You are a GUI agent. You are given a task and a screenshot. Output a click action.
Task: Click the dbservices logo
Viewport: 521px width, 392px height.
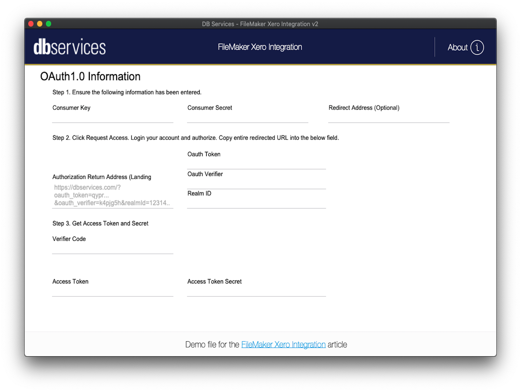click(x=70, y=47)
